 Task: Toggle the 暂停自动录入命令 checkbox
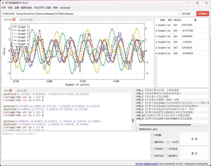137,129
